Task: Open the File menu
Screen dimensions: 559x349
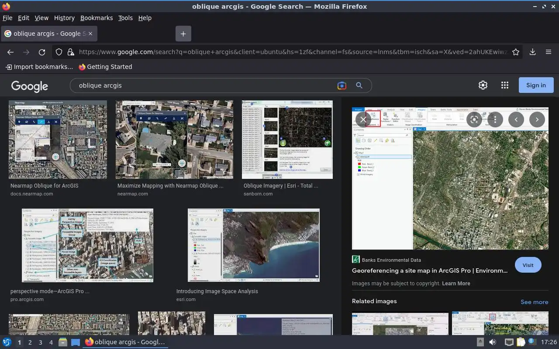Action: pos(7,18)
